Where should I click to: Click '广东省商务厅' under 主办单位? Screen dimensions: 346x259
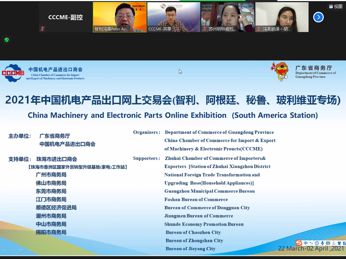[55, 136]
